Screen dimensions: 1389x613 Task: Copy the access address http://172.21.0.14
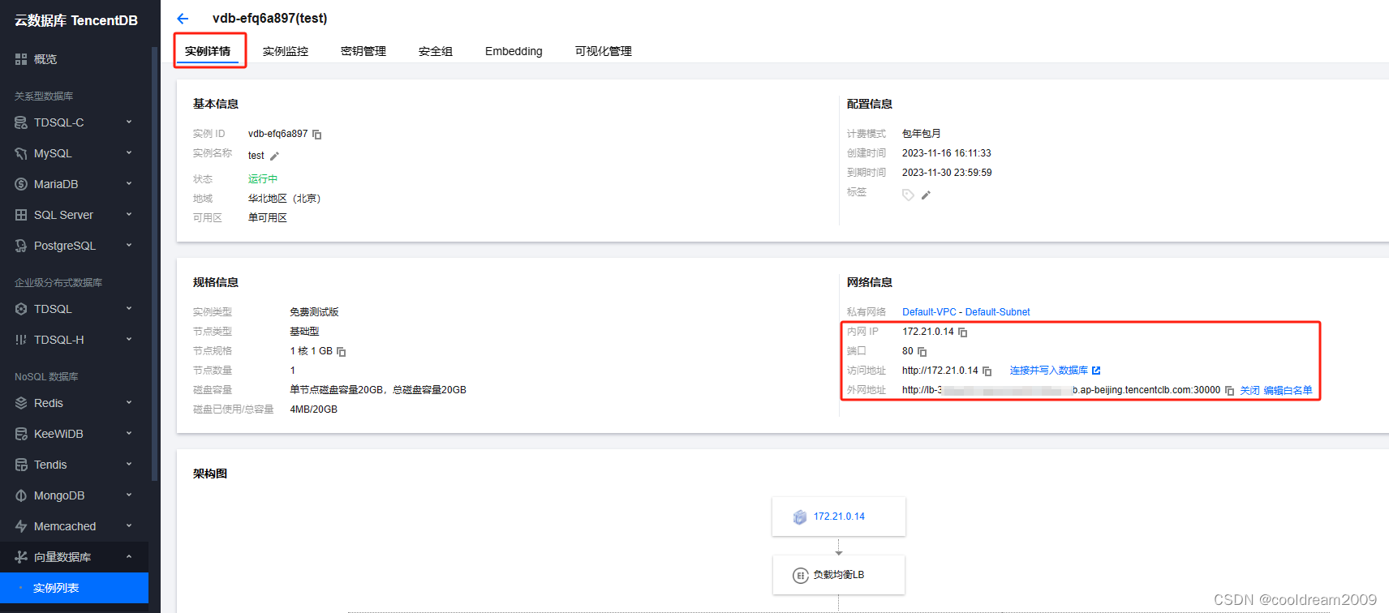(987, 371)
